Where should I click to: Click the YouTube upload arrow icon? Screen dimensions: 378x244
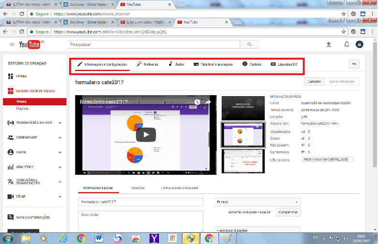pyautogui.click(x=329, y=44)
